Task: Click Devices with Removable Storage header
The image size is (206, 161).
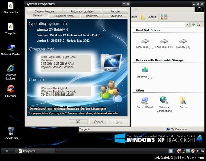Action: [160, 60]
